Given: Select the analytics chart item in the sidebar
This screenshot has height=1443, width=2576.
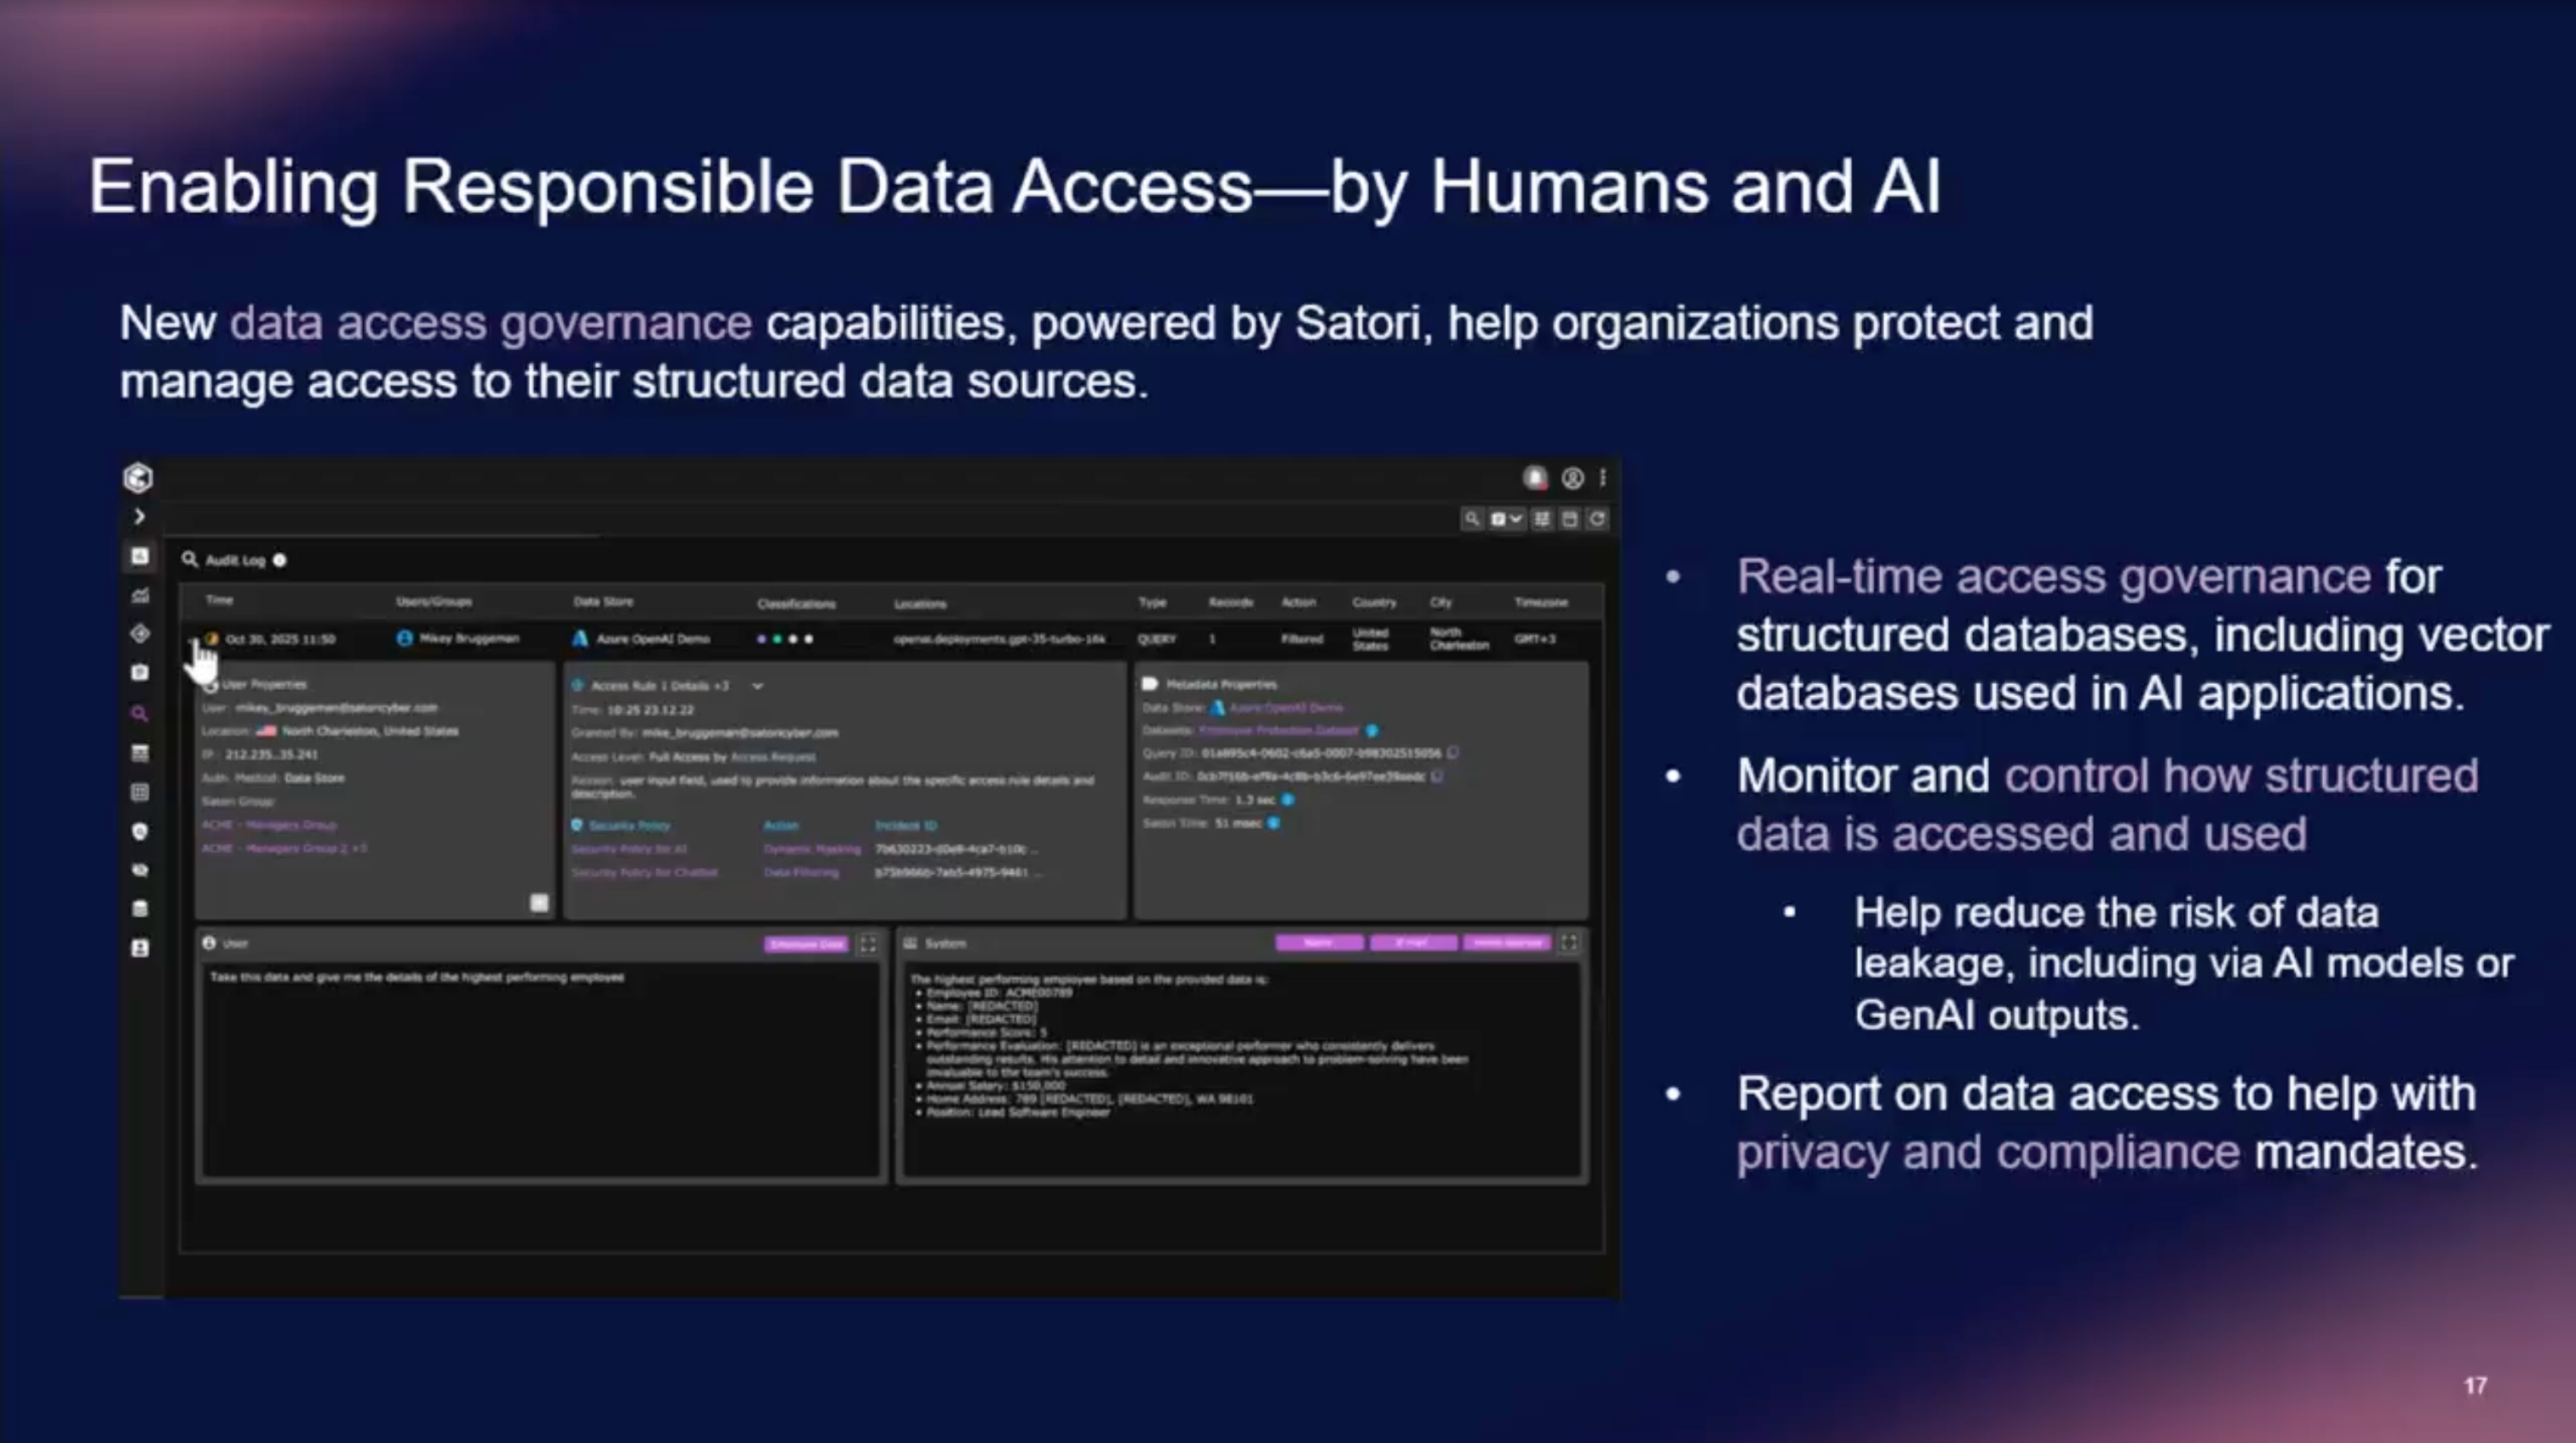Looking at the screenshot, I should [x=141, y=594].
